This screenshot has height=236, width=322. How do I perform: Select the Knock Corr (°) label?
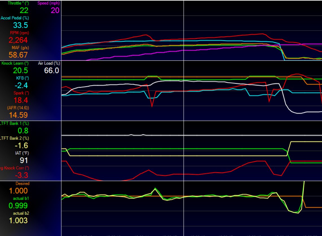click(14, 168)
